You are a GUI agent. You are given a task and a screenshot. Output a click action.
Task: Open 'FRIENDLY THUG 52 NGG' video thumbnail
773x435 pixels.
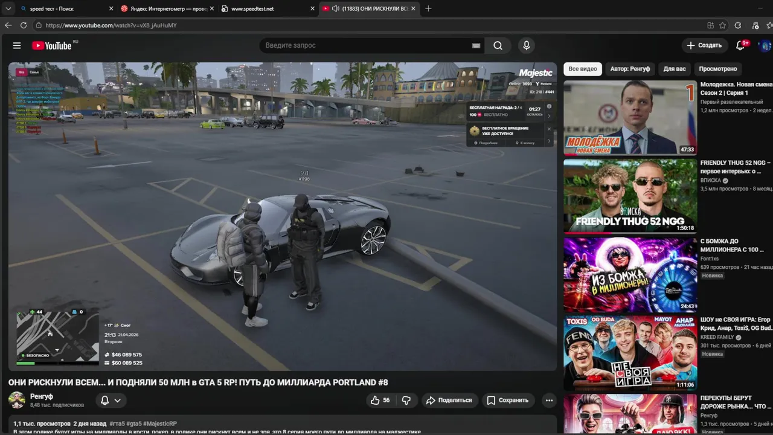click(x=630, y=196)
